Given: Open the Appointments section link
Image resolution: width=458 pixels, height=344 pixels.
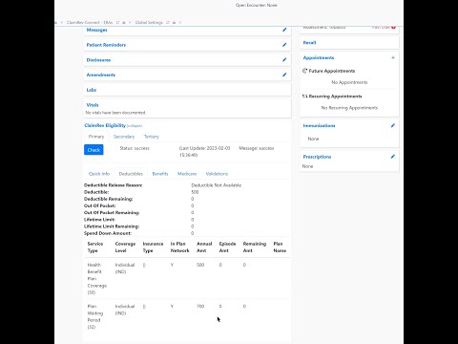Looking at the screenshot, I should (x=319, y=57).
